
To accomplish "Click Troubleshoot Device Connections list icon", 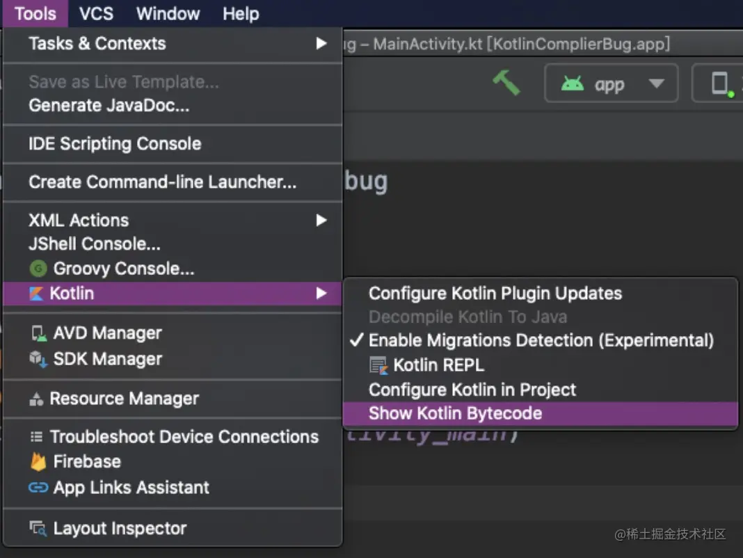I will [x=36, y=437].
